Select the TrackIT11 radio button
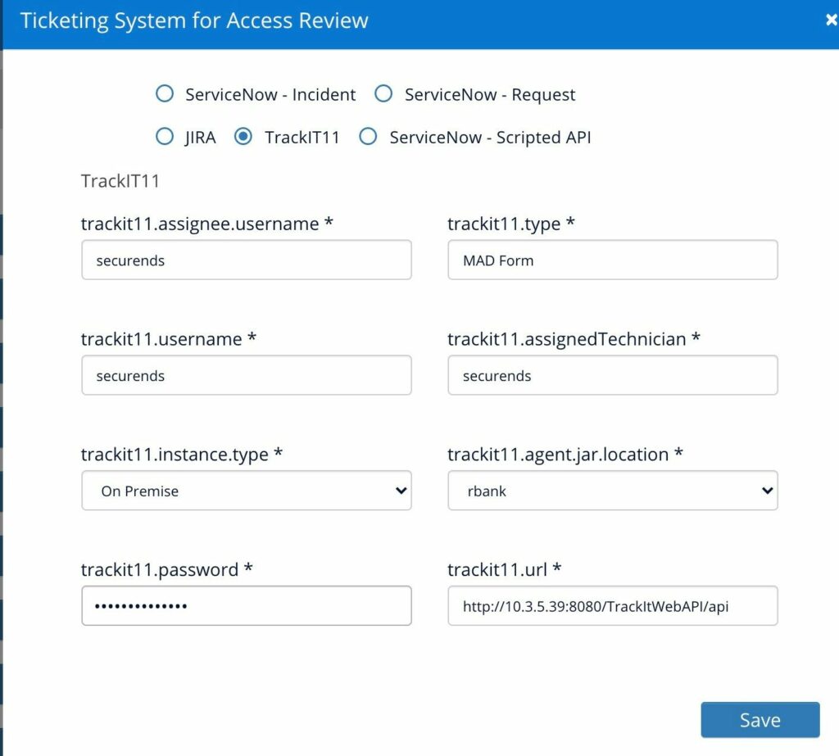This screenshot has width=839, height=756. pos(243,137)
